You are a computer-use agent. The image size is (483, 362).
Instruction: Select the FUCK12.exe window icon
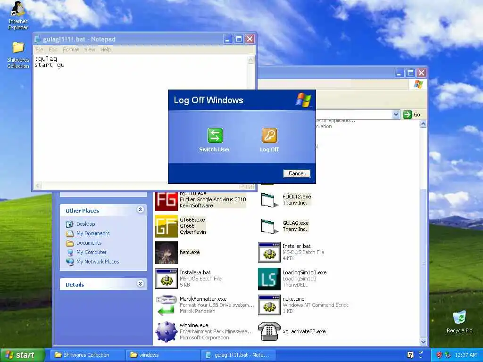[268, 200]
